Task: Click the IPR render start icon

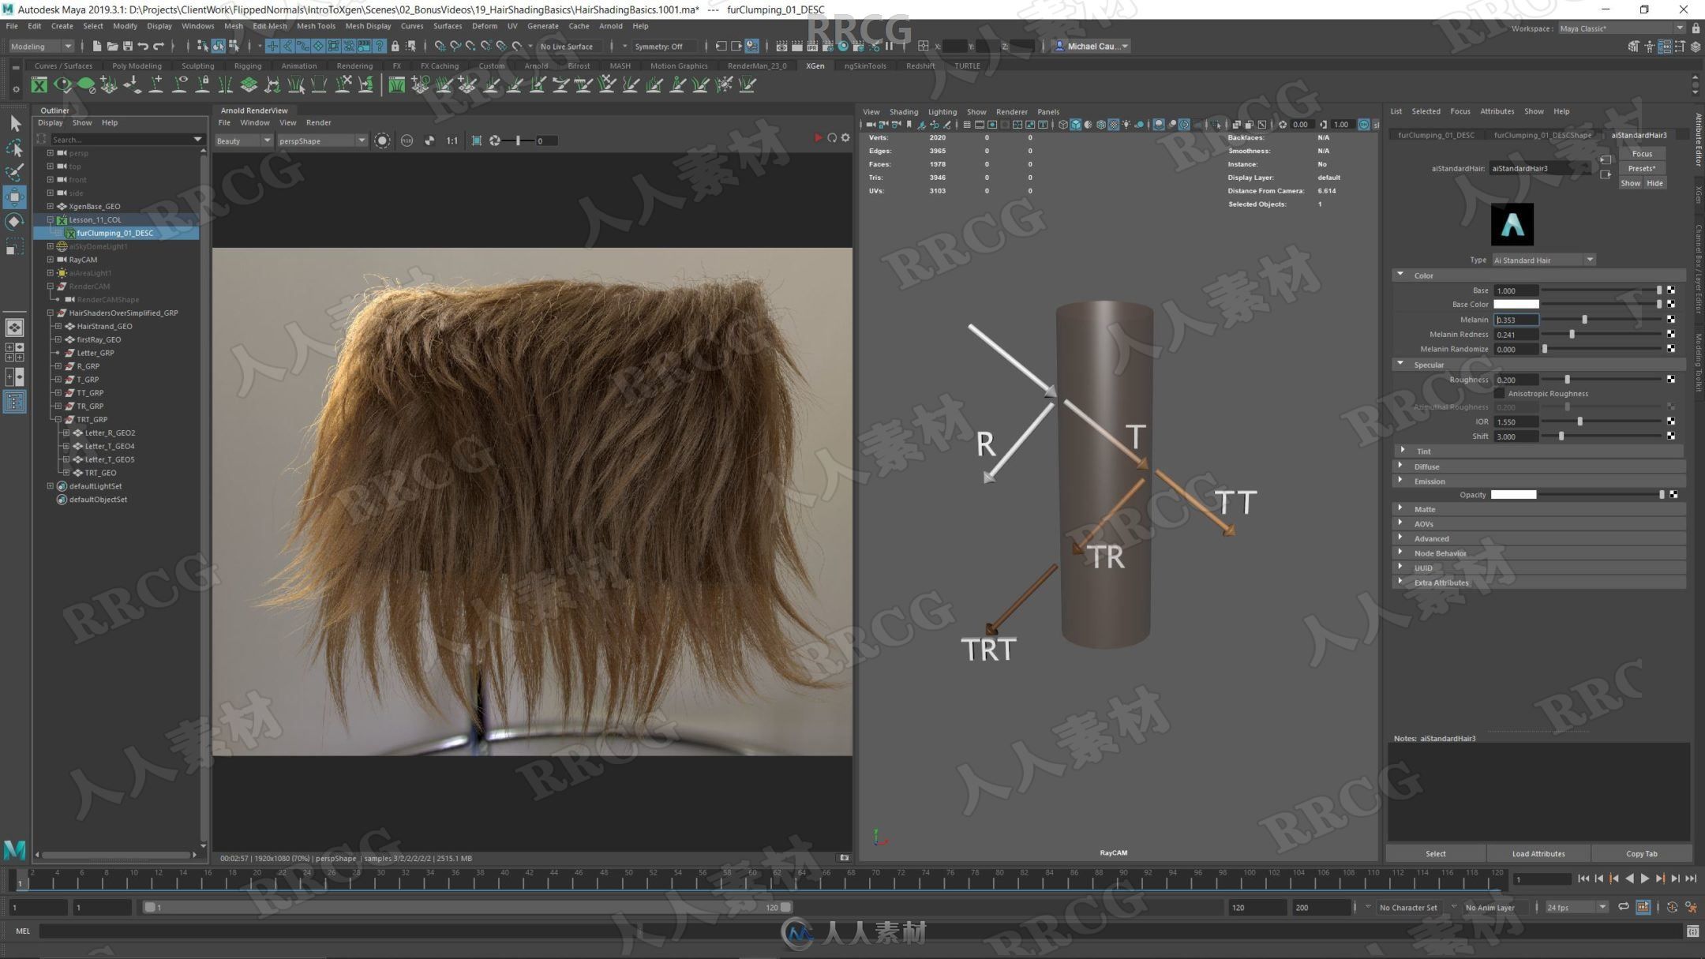Action: point(816,140)
